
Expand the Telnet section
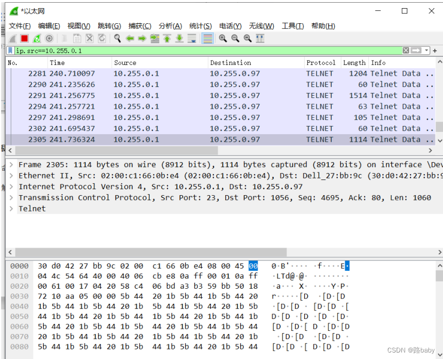point(11,209)
